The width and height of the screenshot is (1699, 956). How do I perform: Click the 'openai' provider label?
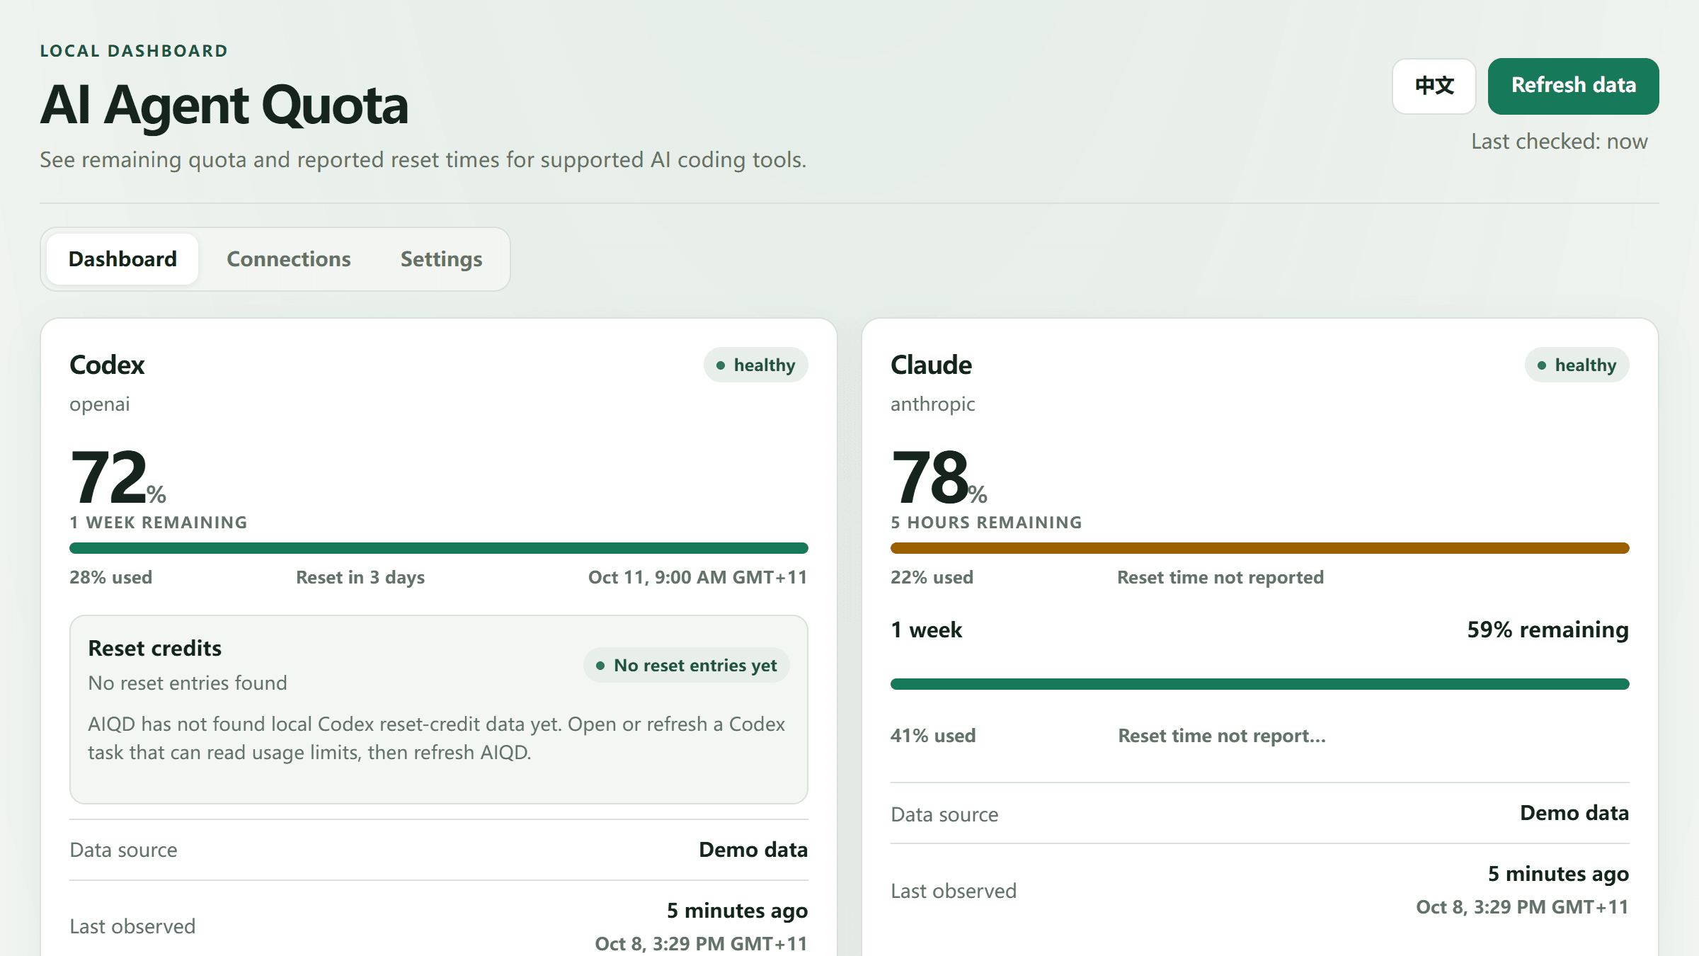(x=99, y=404)
